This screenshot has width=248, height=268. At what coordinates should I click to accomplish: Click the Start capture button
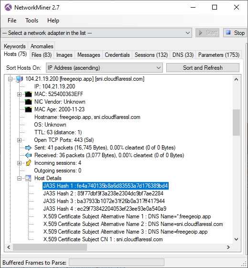point(207,32)
